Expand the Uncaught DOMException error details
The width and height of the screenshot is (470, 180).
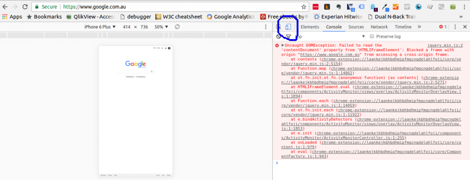pyautogui.click(x=283, y=45)
